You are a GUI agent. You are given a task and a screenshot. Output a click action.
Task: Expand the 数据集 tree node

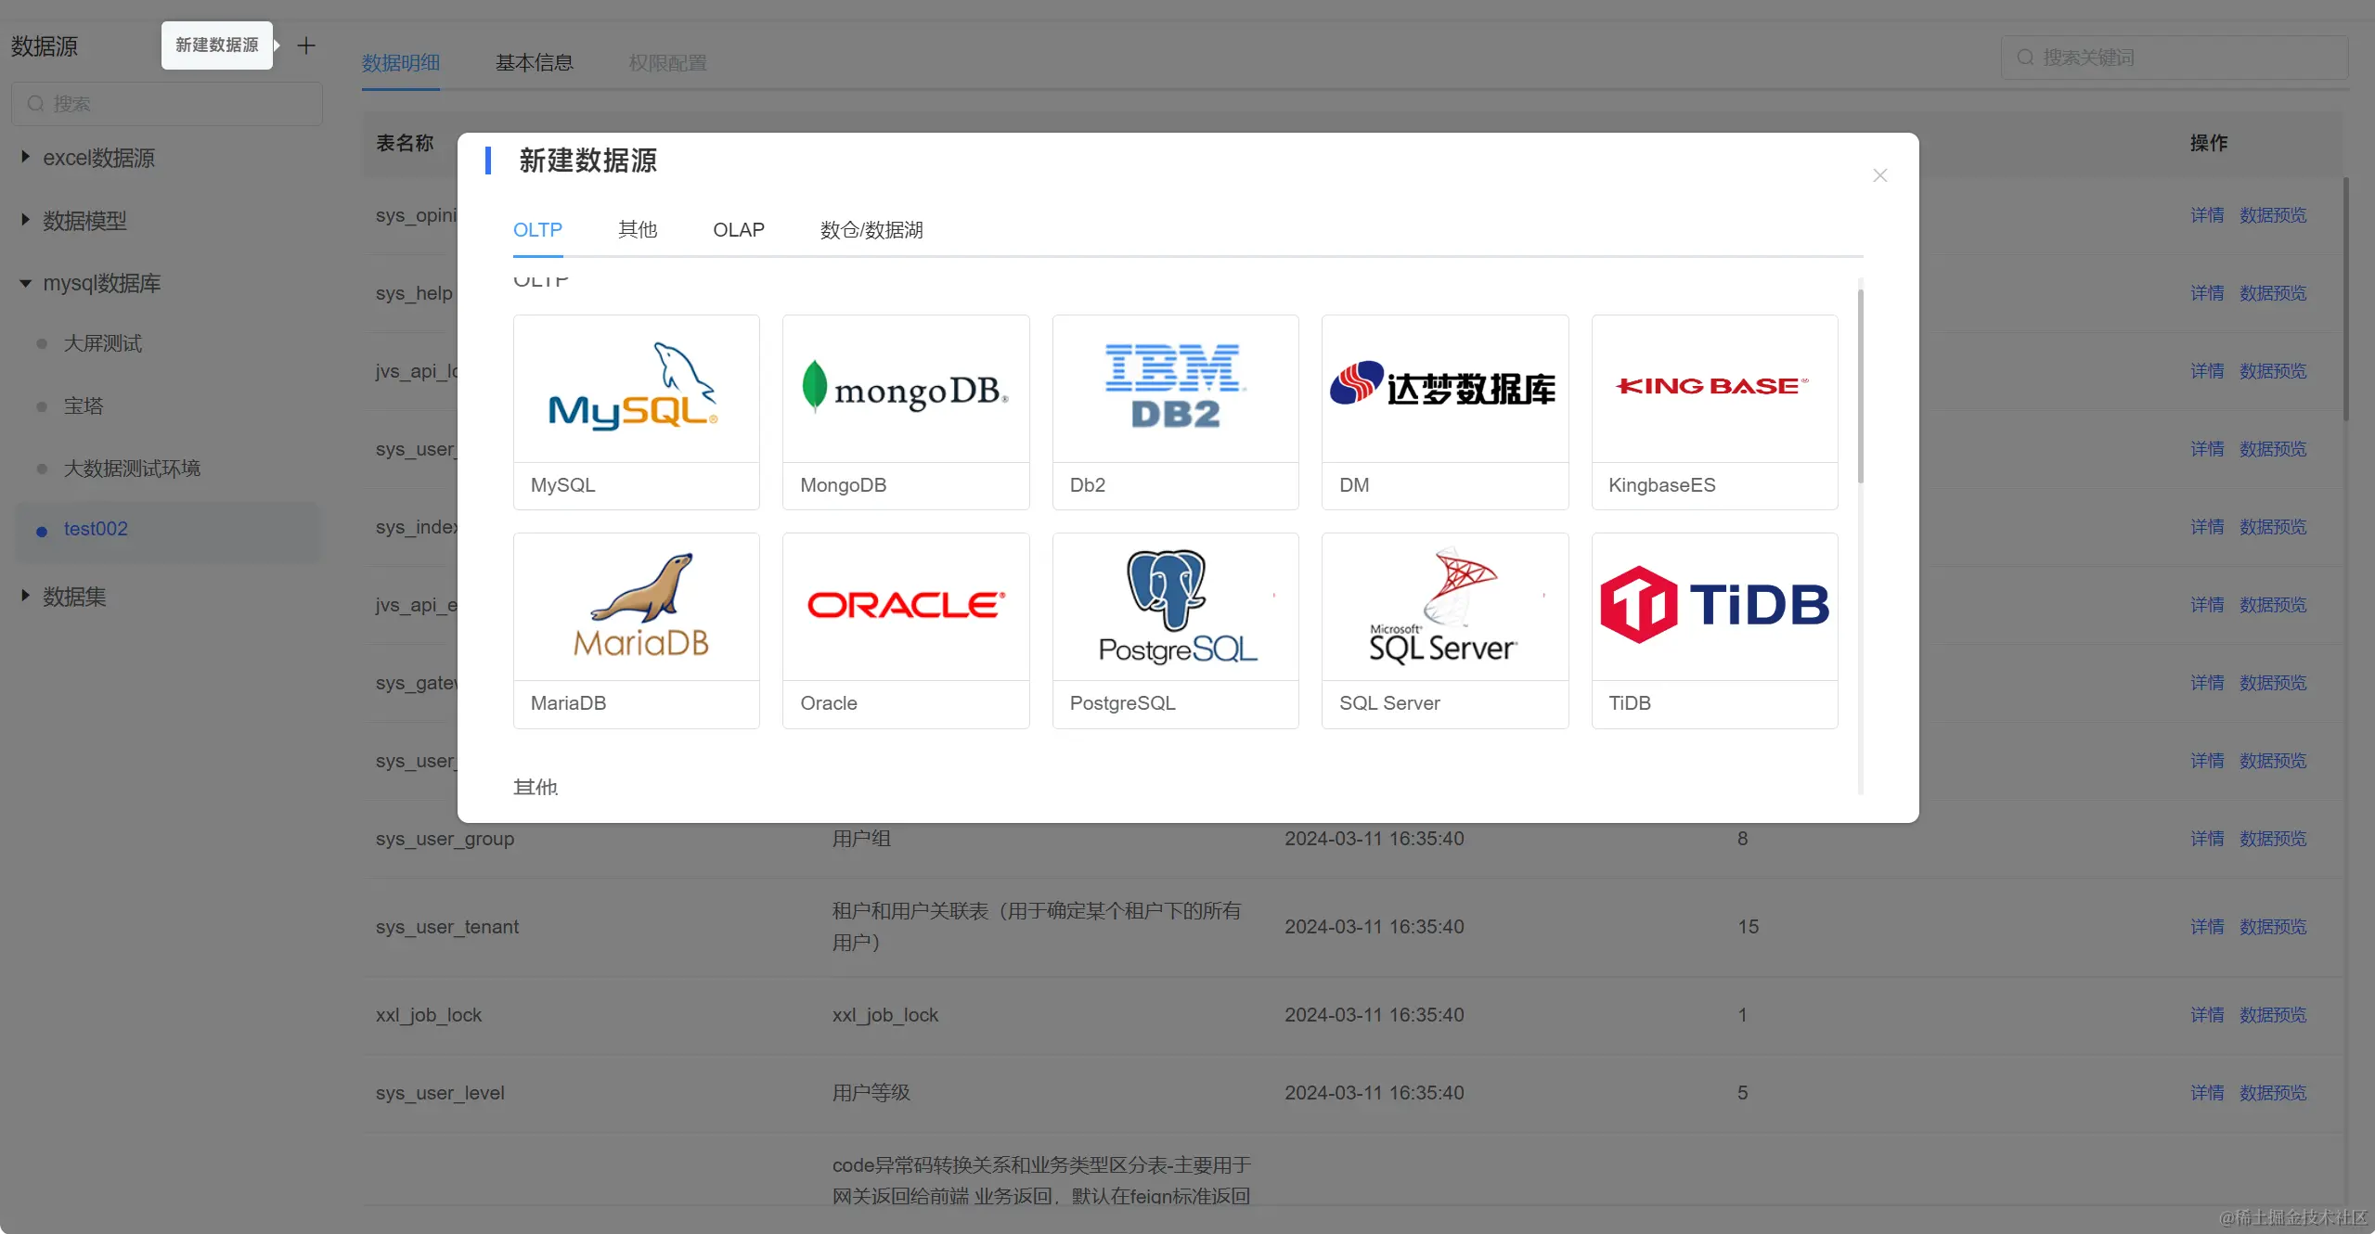coord(26,596)
